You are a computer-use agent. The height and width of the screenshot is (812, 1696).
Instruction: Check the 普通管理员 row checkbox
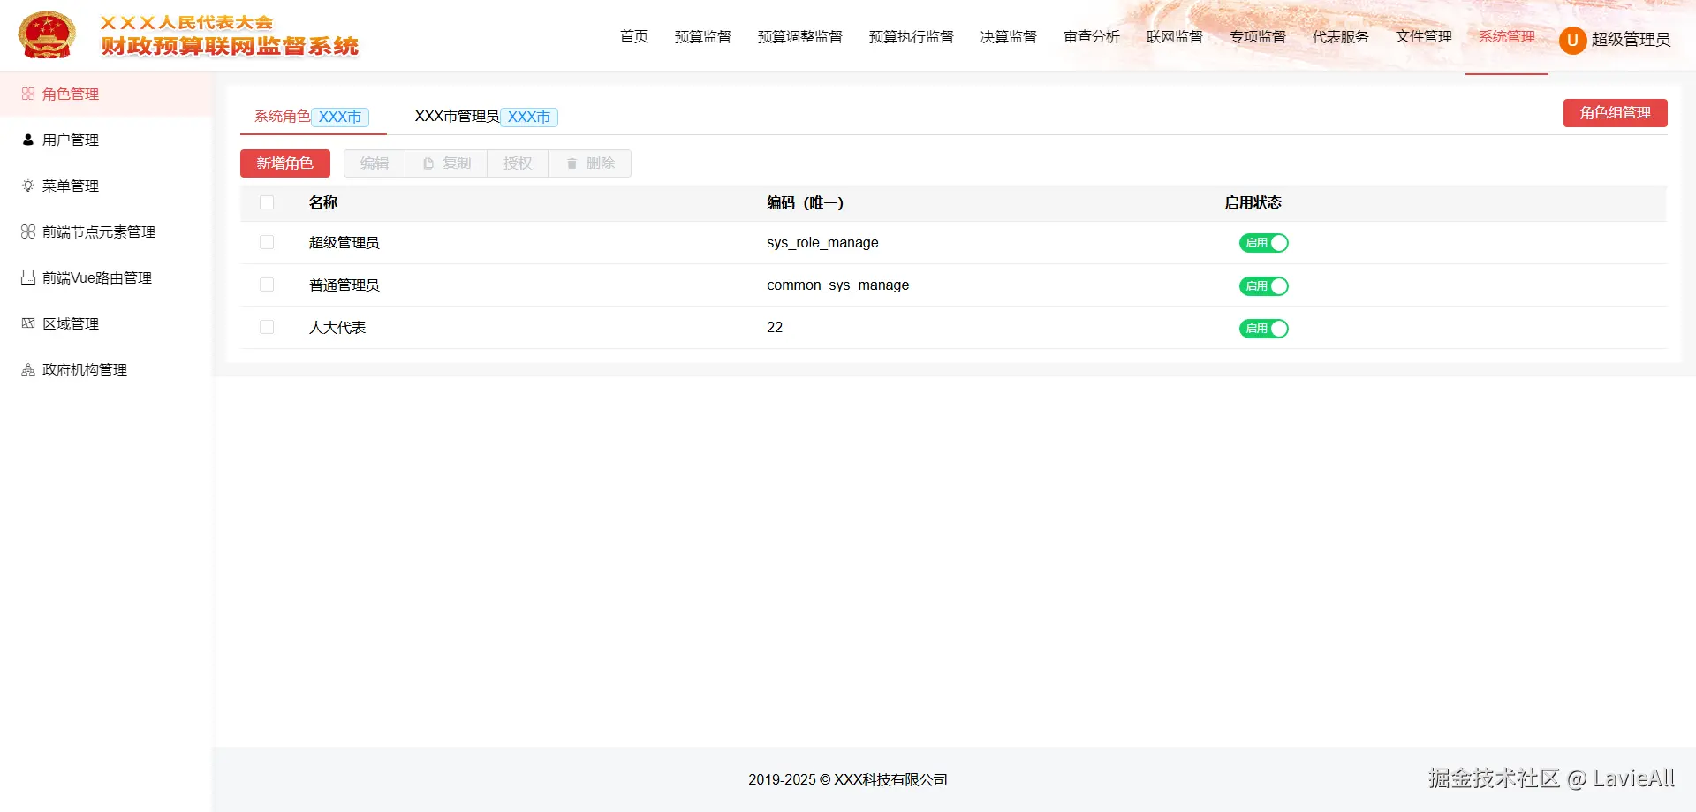268,285
